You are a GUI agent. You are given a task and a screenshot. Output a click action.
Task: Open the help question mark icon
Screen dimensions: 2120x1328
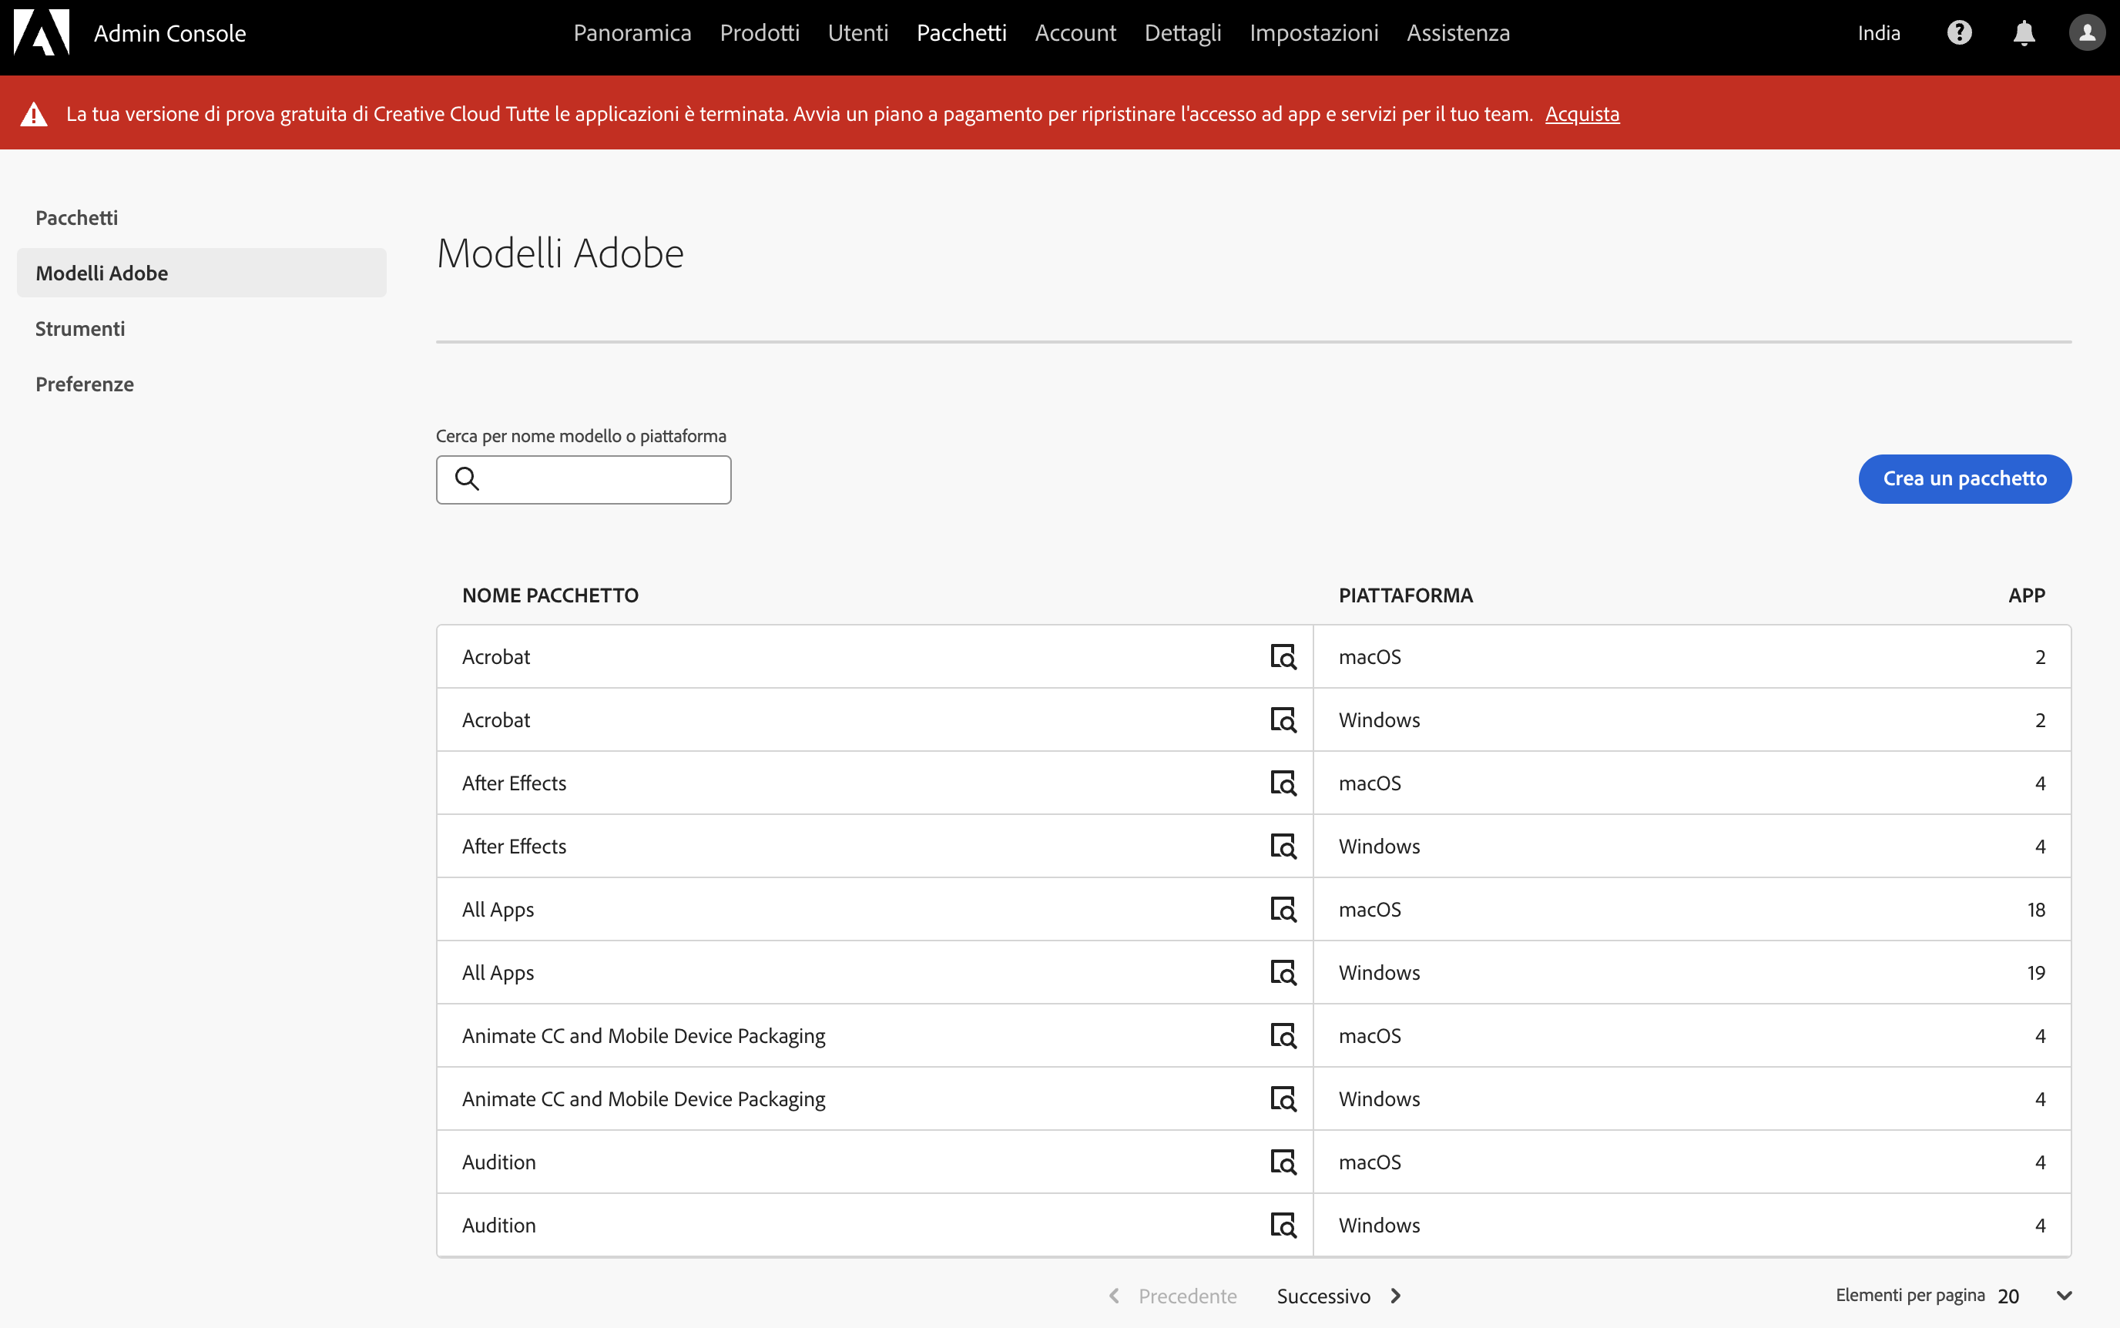(x=1959, y=32)
